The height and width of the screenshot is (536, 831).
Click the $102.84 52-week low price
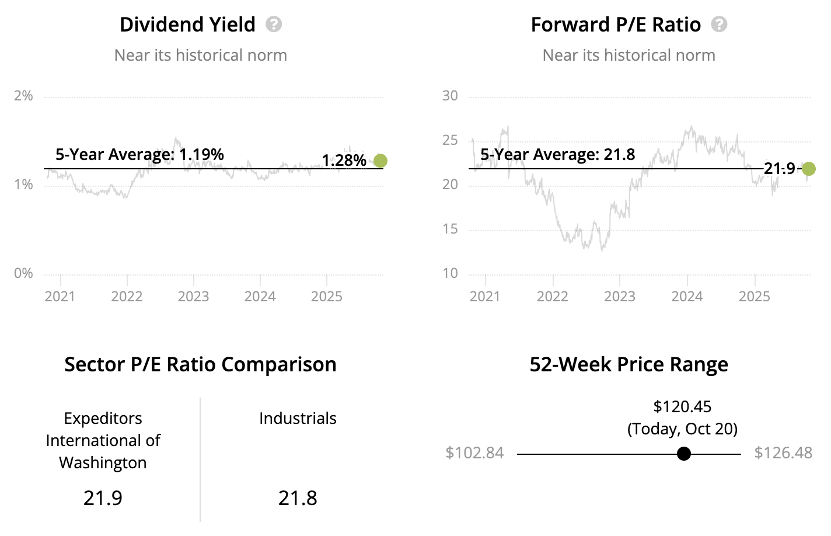click(x=474, y=453)
